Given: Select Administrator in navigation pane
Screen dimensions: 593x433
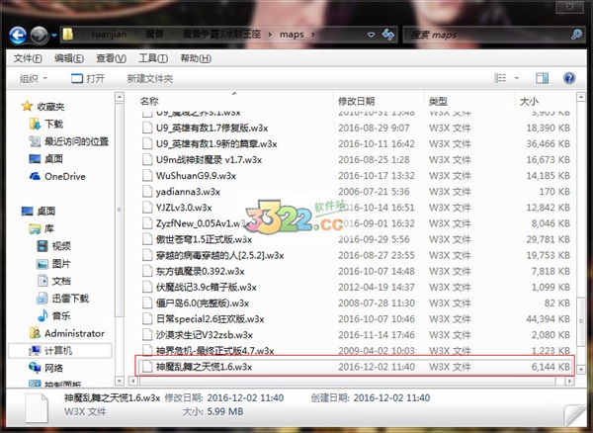Looking at the screenshot, I should [67, 333].
